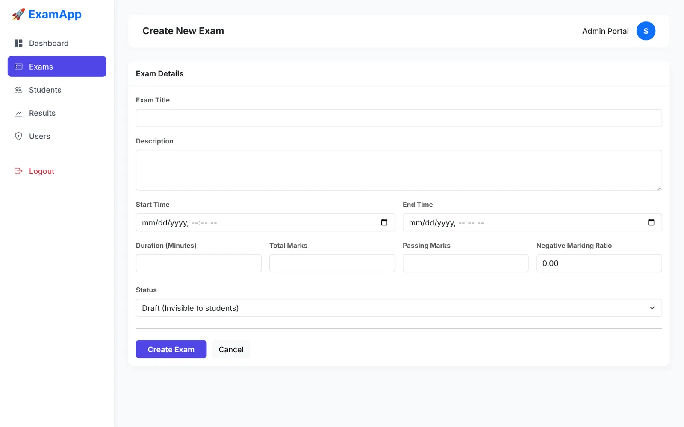
Task: Click the blue S user avatar
Action: (x=646, y=31)
